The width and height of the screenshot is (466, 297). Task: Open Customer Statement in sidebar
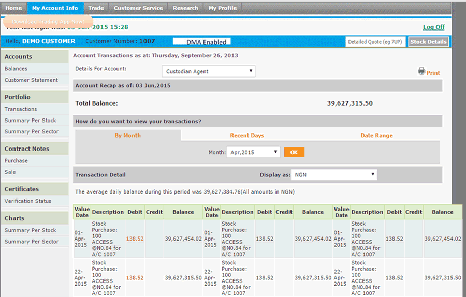pos(31,80)
